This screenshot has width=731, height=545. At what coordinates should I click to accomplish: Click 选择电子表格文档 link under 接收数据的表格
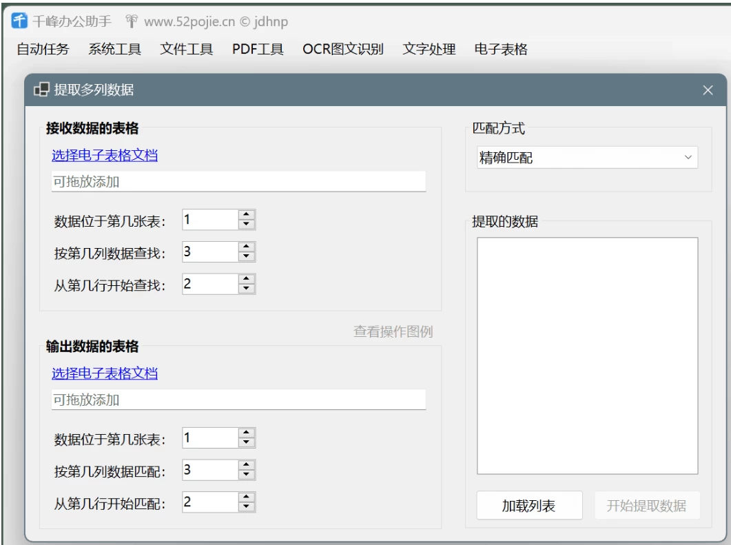(x=105, y=155)
